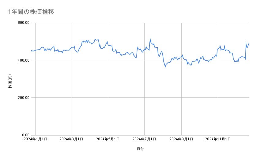This screenshot has width=257, height=159.
Task: Select the 2024年1月1日 date label
Action: (x=35, y=139)
